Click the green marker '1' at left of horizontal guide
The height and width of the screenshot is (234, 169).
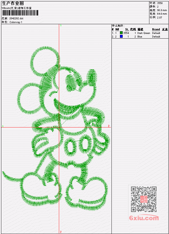(3, 126)
